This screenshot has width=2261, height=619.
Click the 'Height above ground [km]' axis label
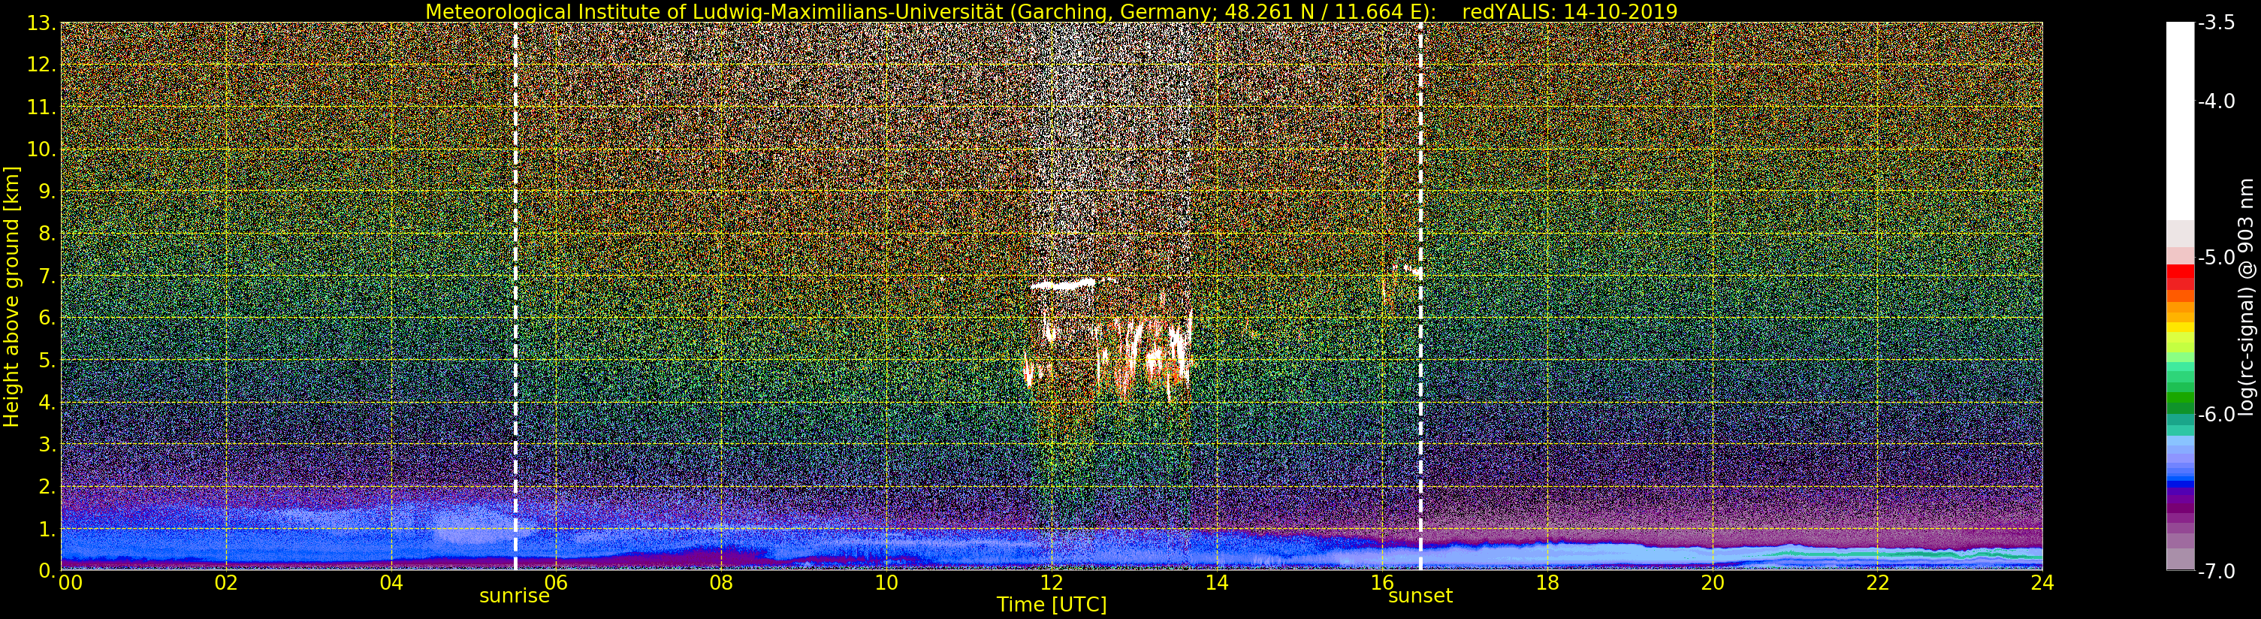pos(11,297)
